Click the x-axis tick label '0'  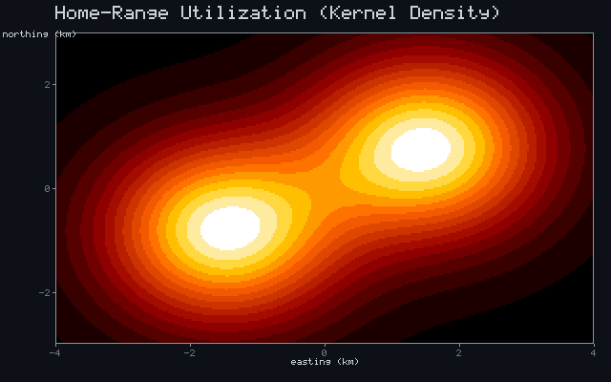tap(325, 352)
